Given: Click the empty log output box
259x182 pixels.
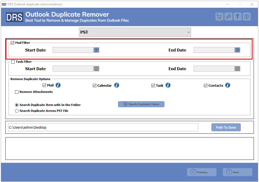Looking at the screenshot, I should (x=130, y=149).
